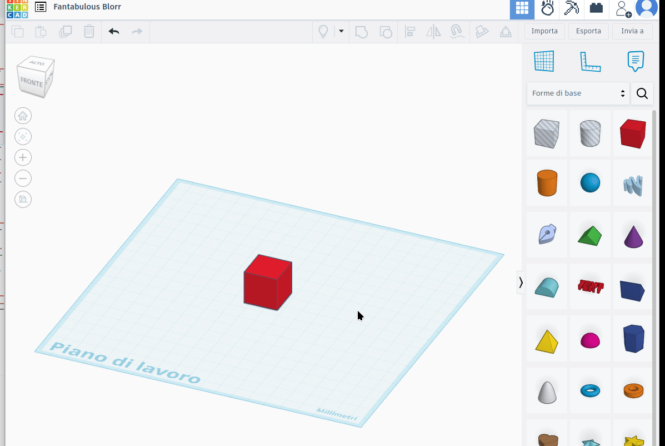665x446 pixels.
Task: Click the Invia a button
Action: click(x=632, y=31)
